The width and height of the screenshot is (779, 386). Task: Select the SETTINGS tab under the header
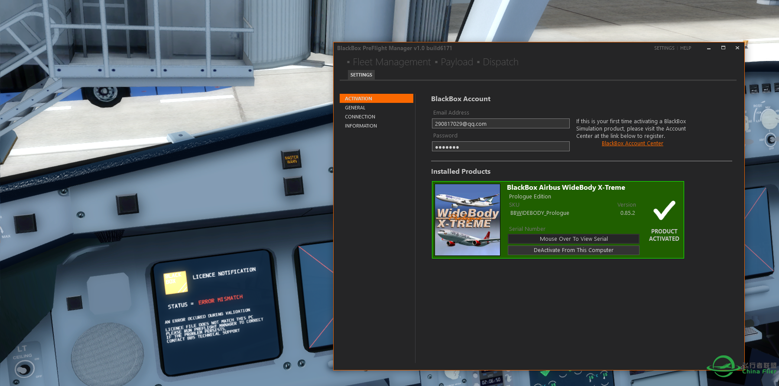pyautogui.click(x=361, y=75)
